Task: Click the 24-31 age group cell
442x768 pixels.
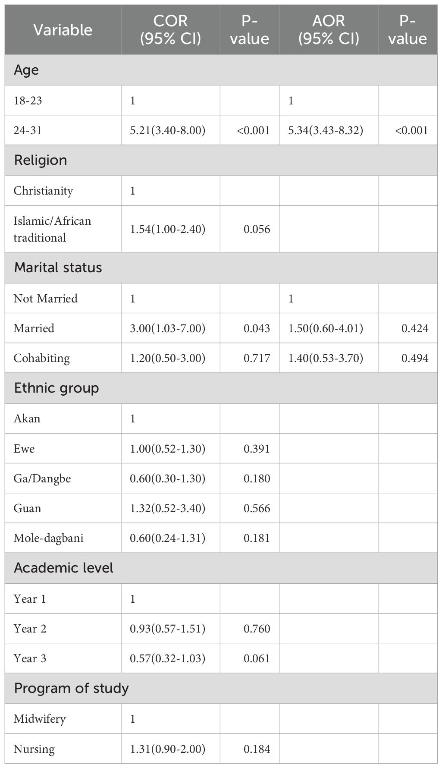Action: click(28, 130)
